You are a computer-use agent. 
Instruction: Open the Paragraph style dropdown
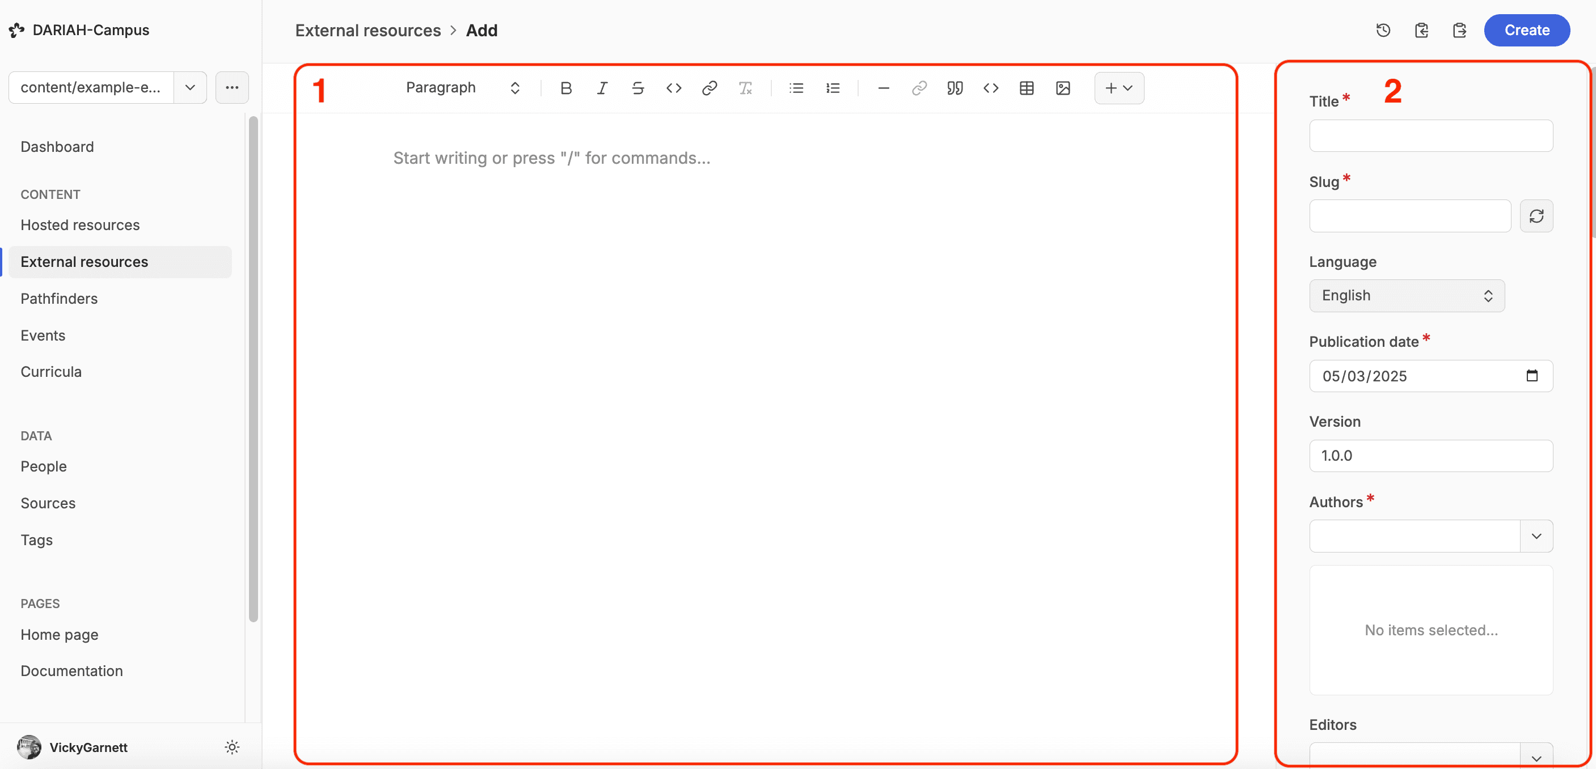(462, 88)
